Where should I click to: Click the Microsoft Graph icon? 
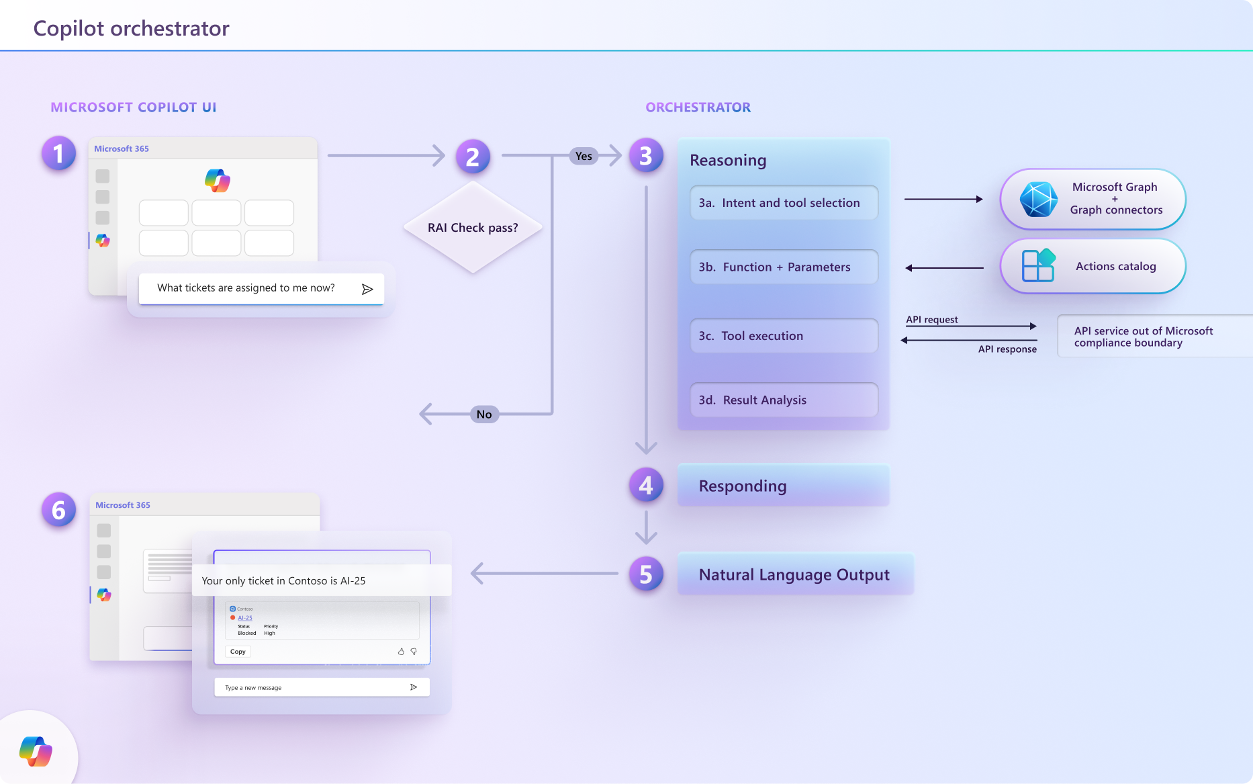(1038, 200)
